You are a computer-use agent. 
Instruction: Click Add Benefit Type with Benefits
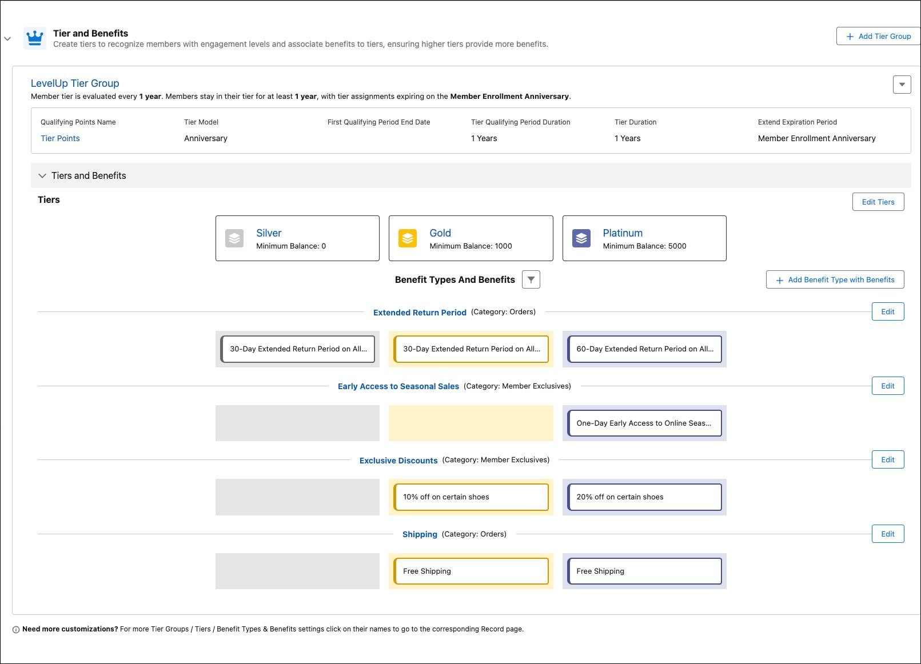(x=835, y=279)
